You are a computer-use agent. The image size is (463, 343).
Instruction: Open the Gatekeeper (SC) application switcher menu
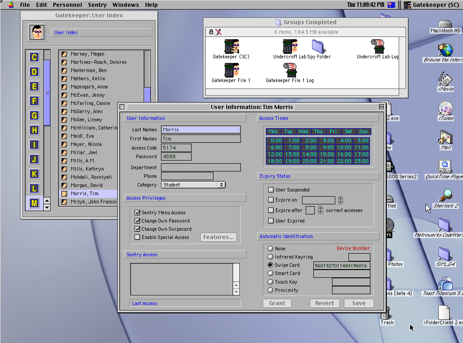click(x=432, y=5)
